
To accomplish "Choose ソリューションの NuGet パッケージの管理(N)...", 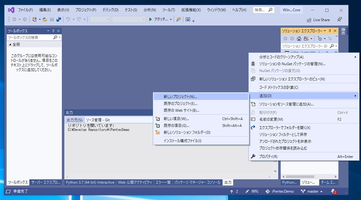I will point(304,64).
